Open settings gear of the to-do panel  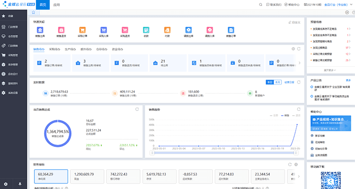[x=293, y=49]
